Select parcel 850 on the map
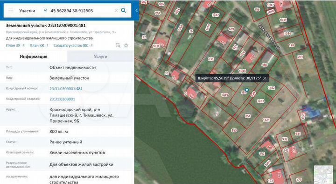 [x=234, y=130]
